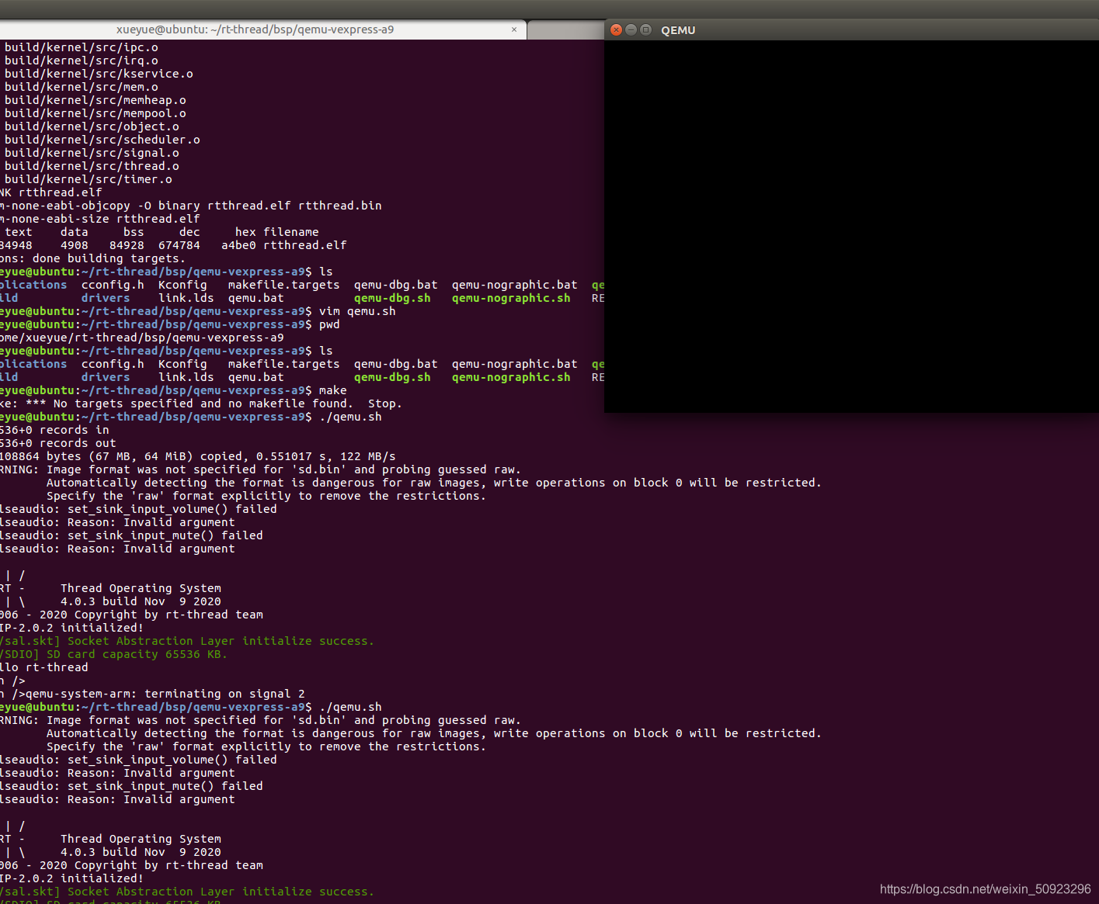Select the Kconfig filename in ls output

(182, 285)
